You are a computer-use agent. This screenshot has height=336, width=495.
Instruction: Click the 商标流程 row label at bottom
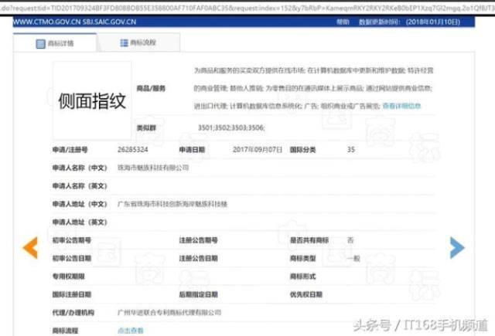pos(65,331)
